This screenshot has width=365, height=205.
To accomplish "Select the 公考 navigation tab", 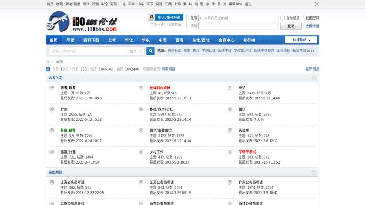I will [112, 40].
